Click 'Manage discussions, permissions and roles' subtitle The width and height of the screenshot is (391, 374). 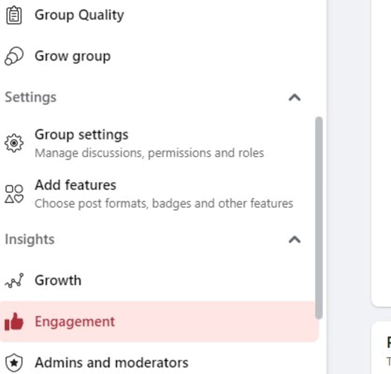coord(149,153)
